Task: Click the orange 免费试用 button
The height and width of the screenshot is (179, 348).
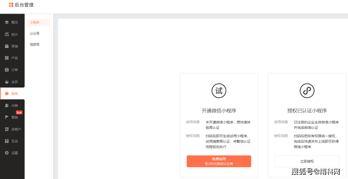Action: pos(219,161)
